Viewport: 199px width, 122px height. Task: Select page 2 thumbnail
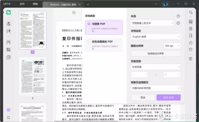click(x=33, y=76)
